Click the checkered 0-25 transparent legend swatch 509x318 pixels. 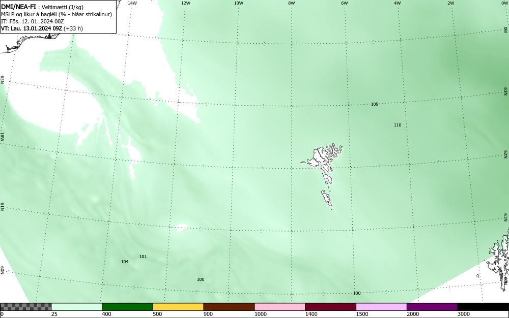[26, 307]
